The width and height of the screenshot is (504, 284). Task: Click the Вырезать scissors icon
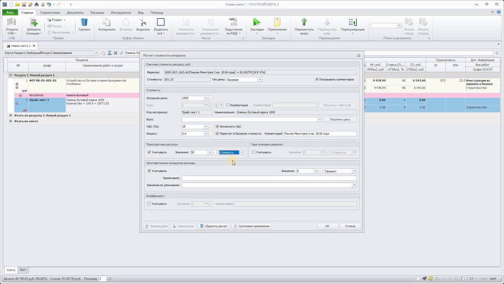tap(143, 22)
